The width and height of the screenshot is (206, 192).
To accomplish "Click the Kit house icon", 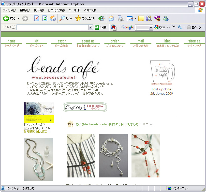I will click(70, 124).
